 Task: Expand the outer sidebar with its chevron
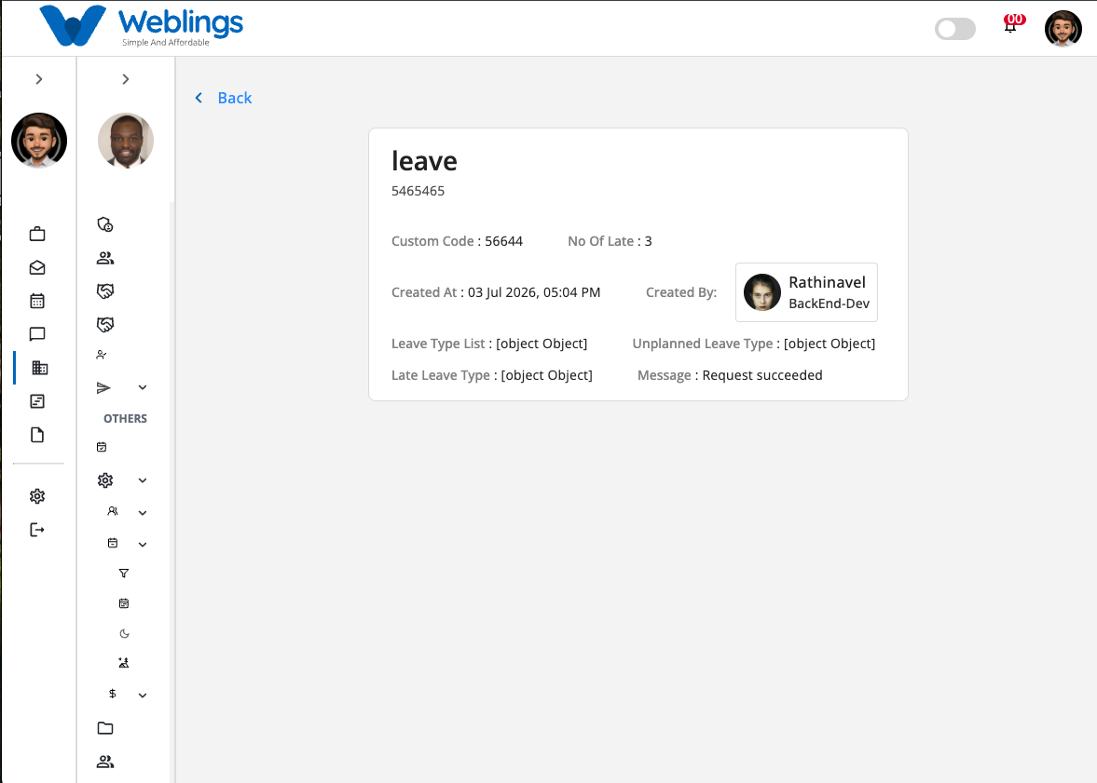[39, 79]
